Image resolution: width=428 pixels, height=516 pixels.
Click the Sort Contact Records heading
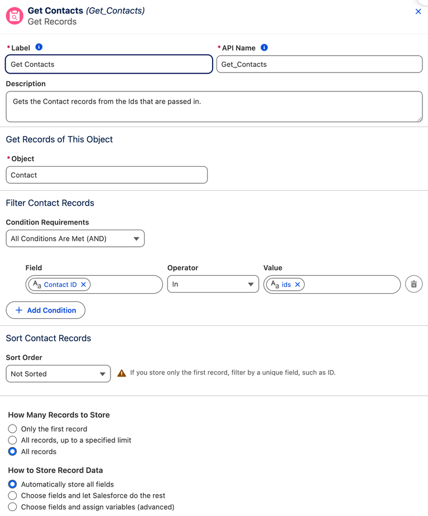click(x=49, y=338)
